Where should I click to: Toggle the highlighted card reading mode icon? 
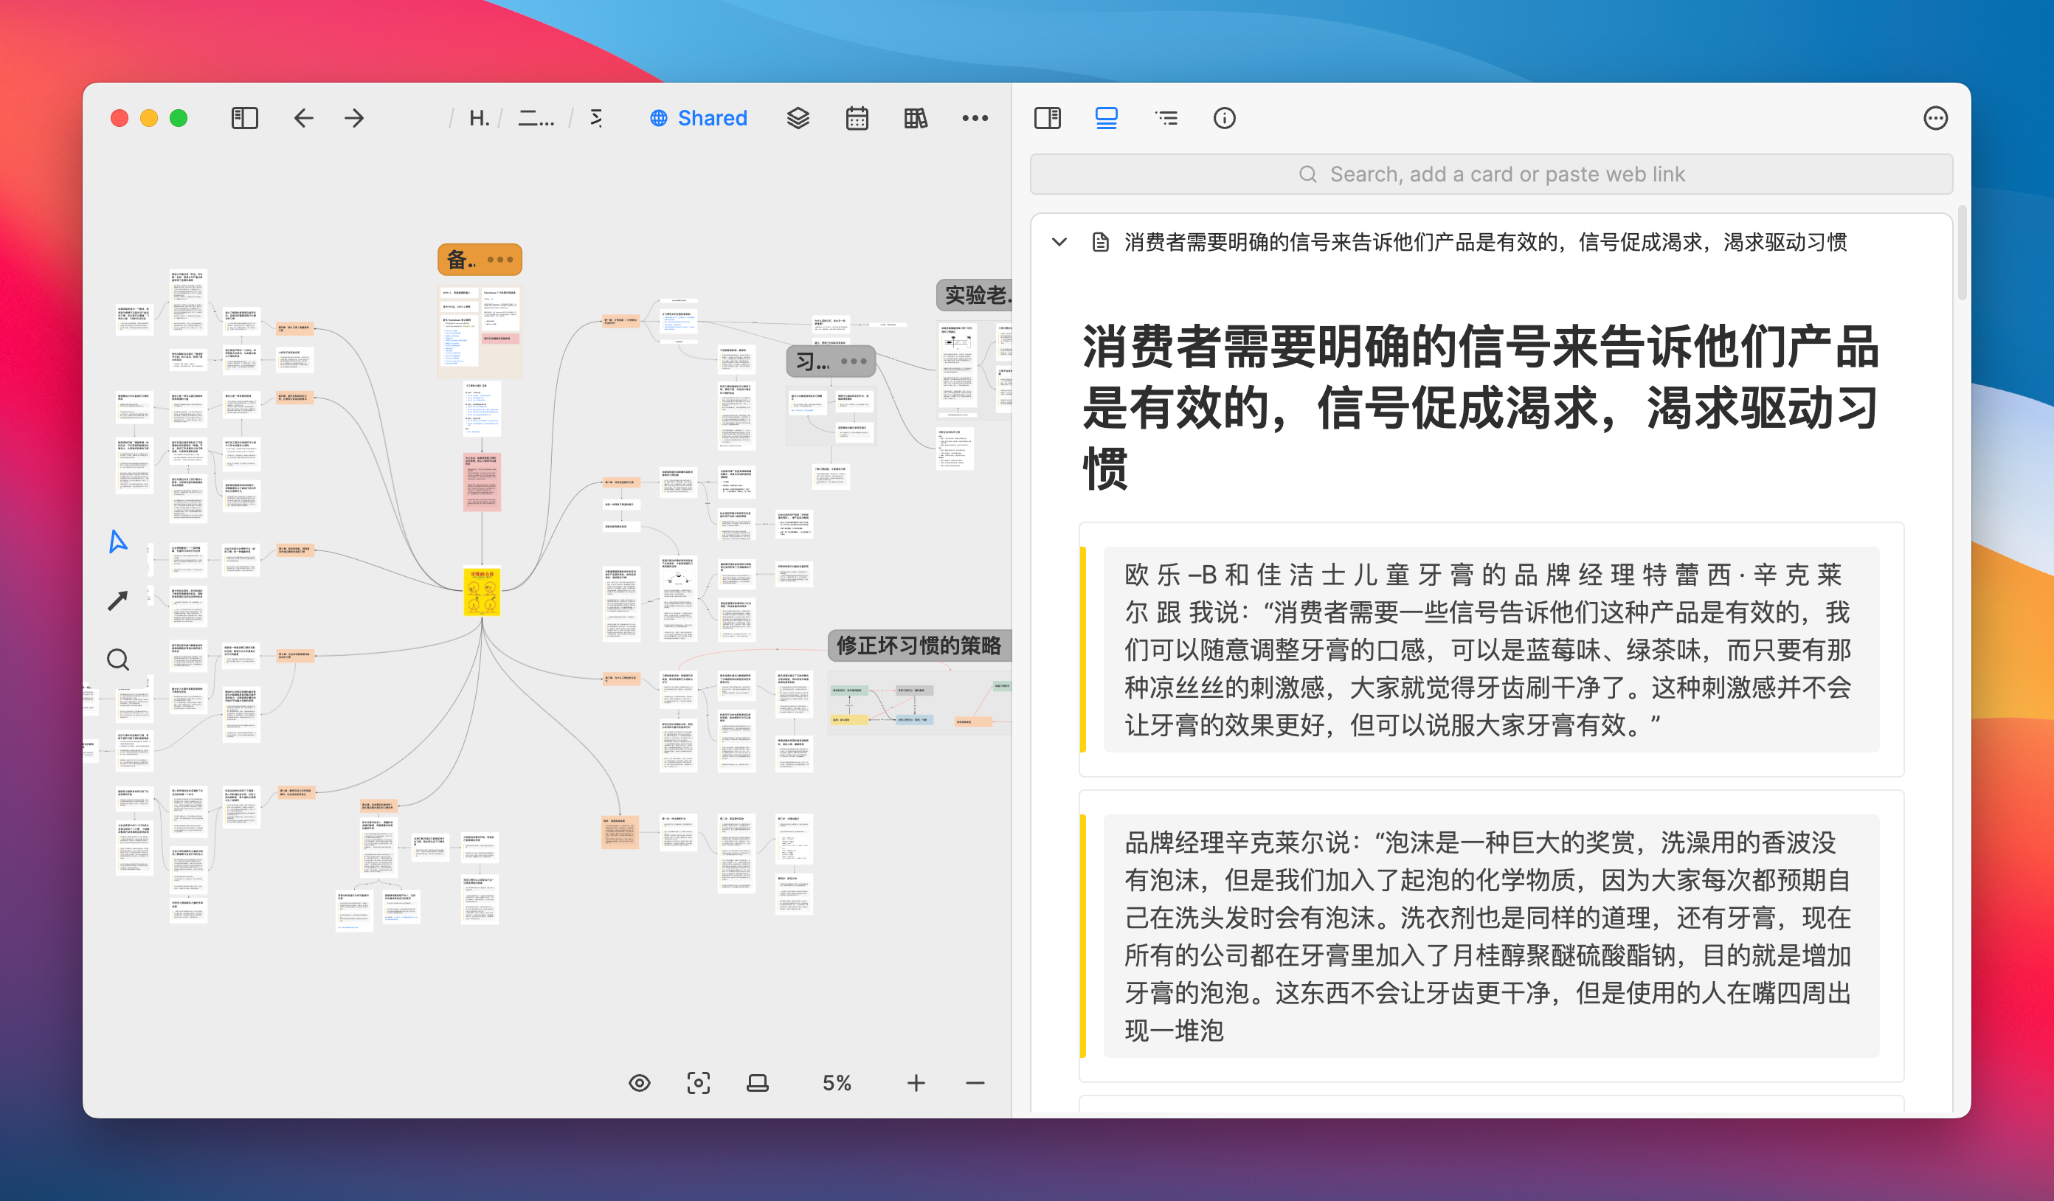click(1106, 118)
